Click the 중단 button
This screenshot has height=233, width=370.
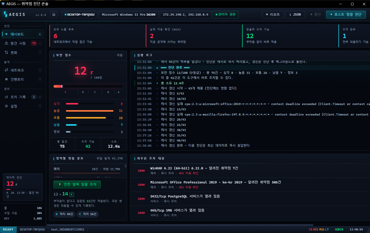click(x=315, y=15)
